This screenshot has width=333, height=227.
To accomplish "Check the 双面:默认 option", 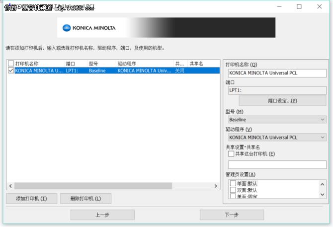I will tap(233, 190).
